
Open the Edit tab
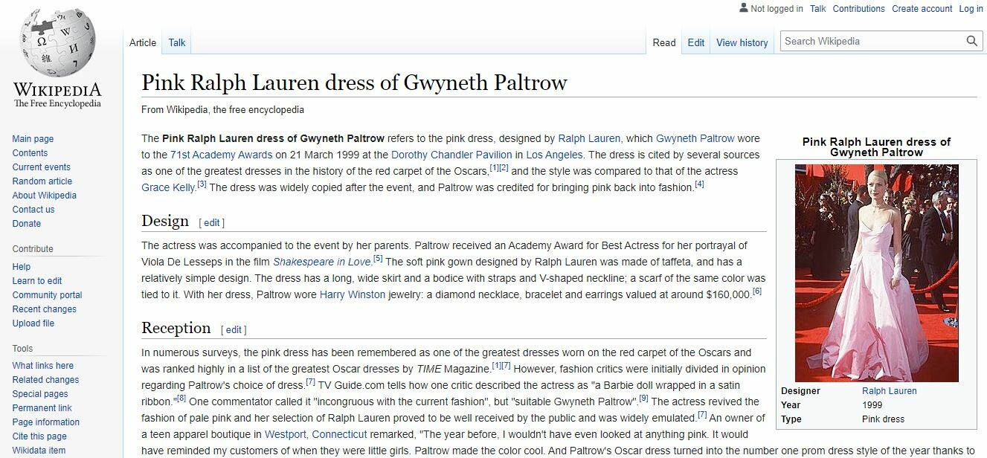696,42
